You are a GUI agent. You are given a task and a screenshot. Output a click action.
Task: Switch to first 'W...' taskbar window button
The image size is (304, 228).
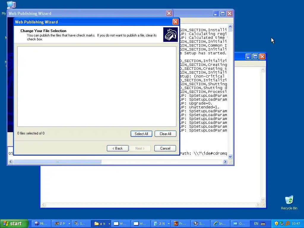121,224
